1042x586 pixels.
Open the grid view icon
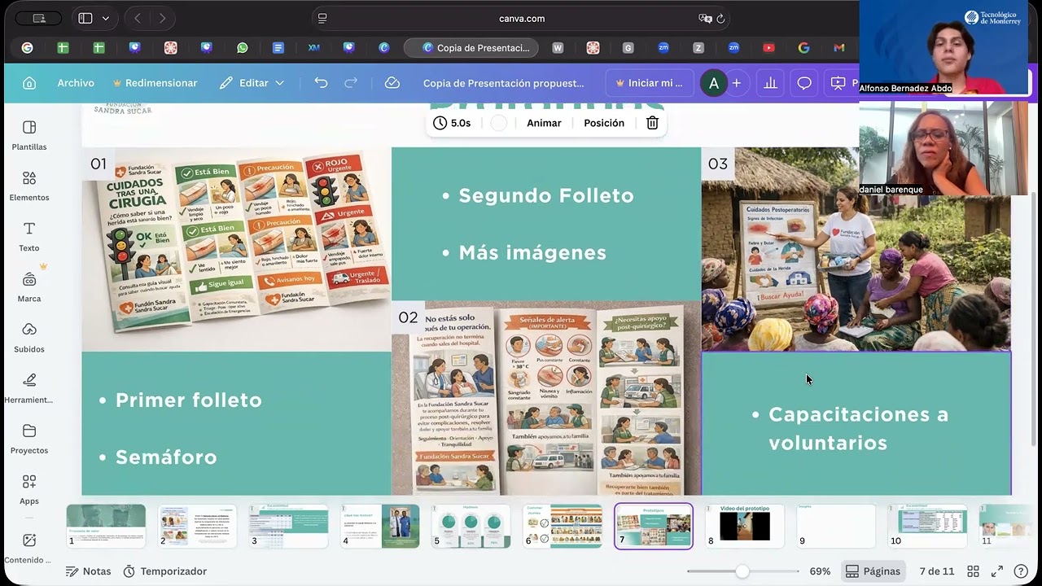(x=973, y=571)
